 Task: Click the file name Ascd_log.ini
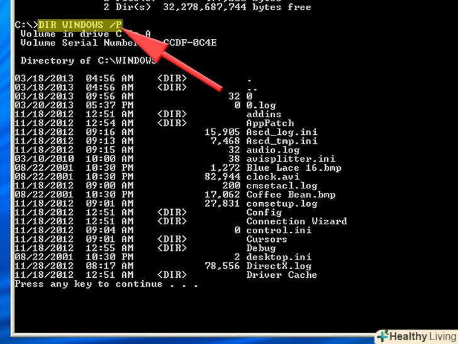282,132
